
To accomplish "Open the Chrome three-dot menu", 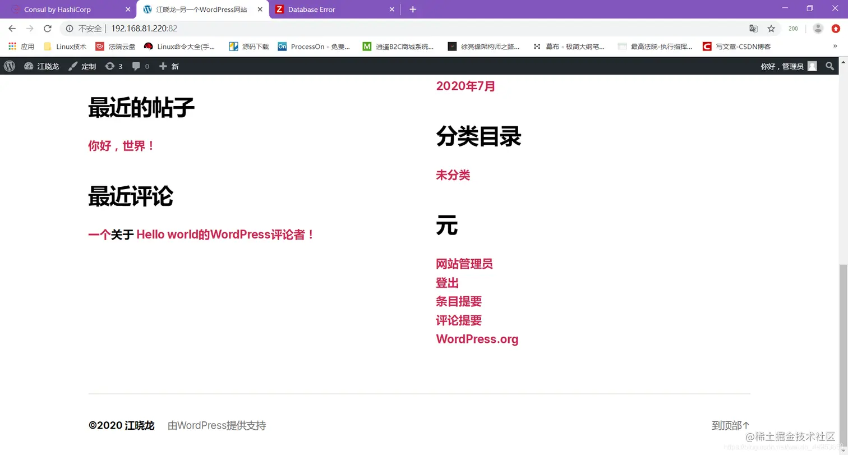I will (x=836, y=28).
